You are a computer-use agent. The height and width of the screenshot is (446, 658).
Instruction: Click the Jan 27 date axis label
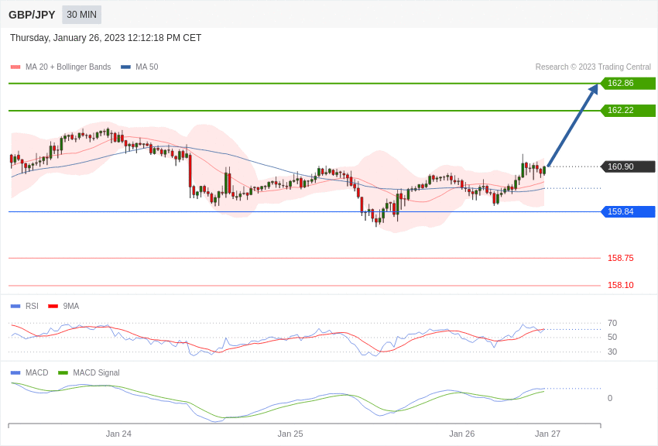pyautogui.click(x=547, y=434)
